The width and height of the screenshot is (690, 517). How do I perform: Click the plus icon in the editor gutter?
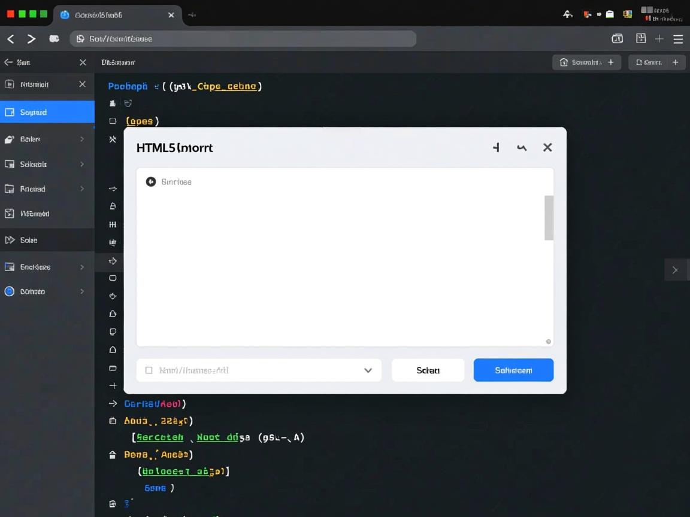112,386
